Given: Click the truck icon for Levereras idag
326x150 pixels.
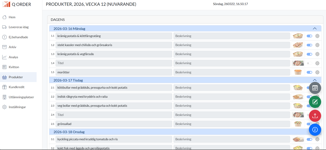Looking at the screenshot, I should pyautogui.click(x=4, y=27).
